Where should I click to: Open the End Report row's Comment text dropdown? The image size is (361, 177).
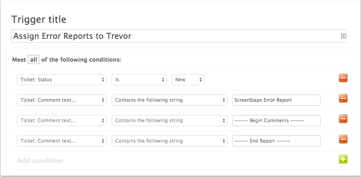tap(62, 141)
